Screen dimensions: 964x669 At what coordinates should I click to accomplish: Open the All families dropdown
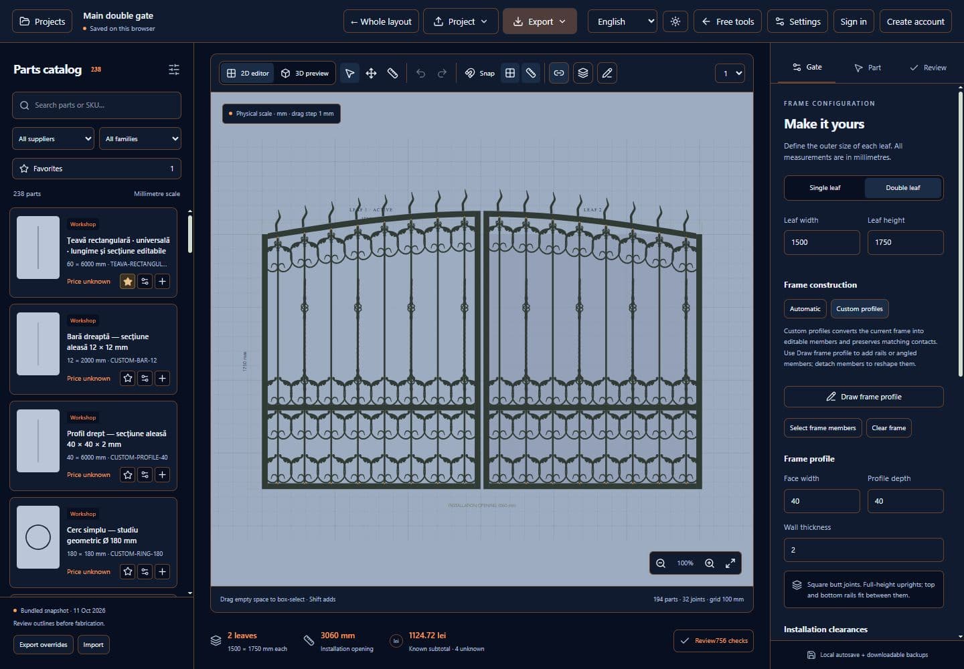point(140,138)
